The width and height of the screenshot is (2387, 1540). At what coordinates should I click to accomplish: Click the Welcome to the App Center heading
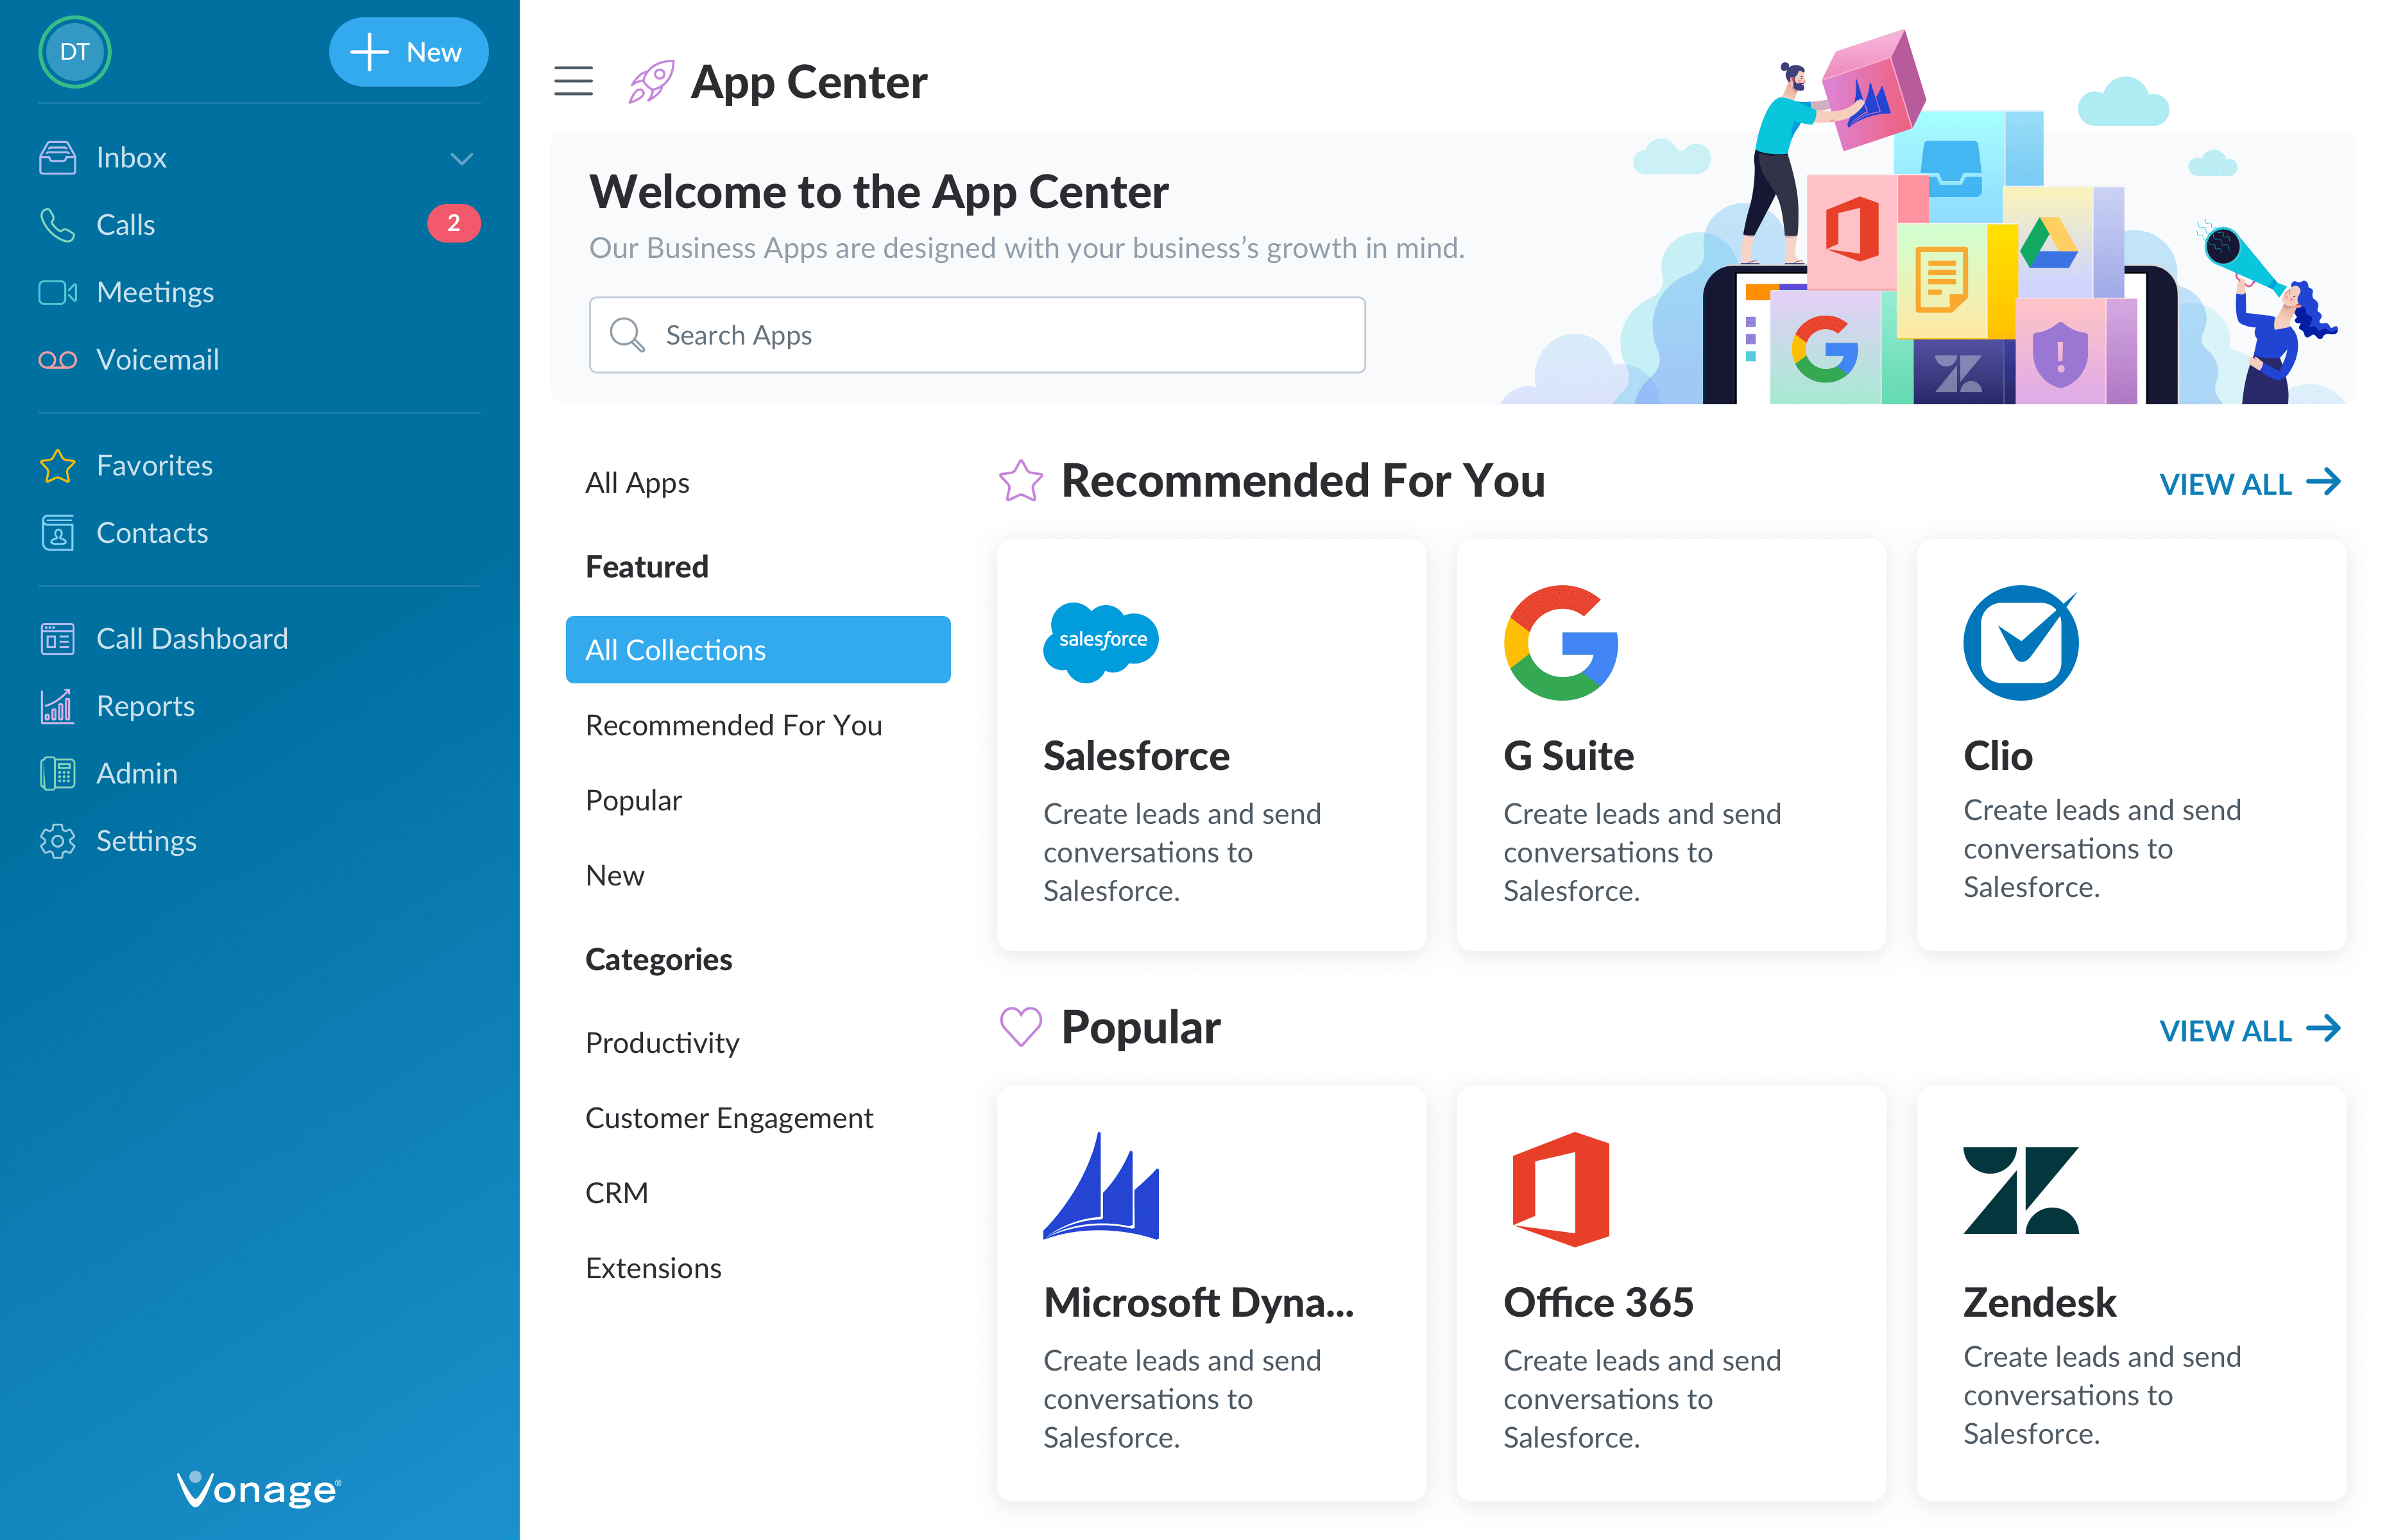click(878, 192)
